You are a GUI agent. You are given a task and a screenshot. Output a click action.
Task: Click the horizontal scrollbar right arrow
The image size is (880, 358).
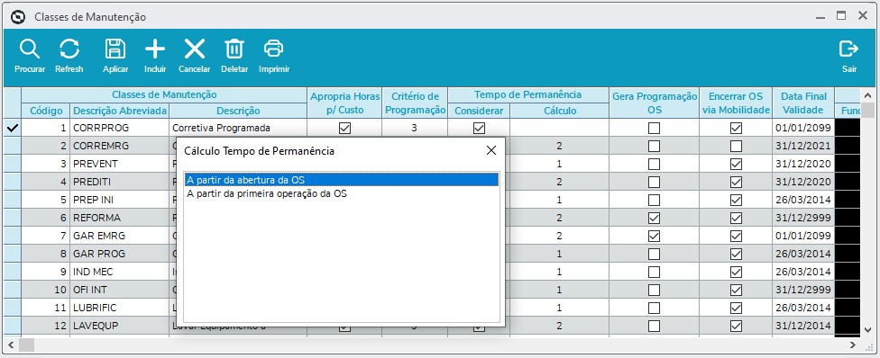point(853,345)
